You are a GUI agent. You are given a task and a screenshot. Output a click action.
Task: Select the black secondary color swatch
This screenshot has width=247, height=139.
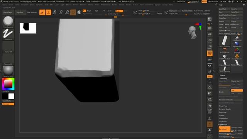(5, 96)
